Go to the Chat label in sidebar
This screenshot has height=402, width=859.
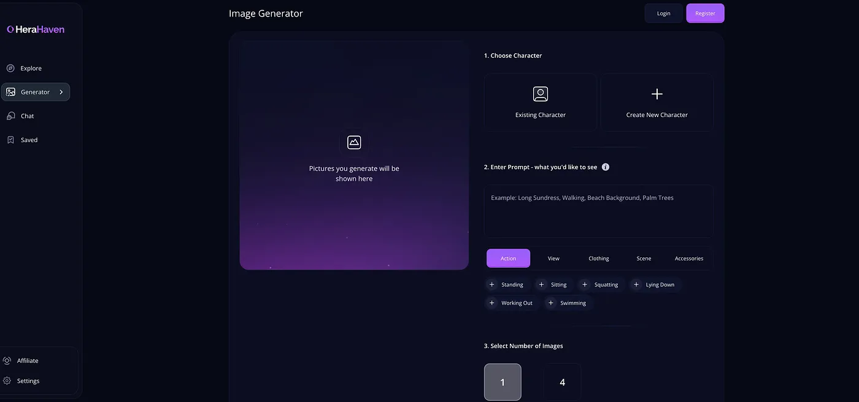tap(28, 116)
